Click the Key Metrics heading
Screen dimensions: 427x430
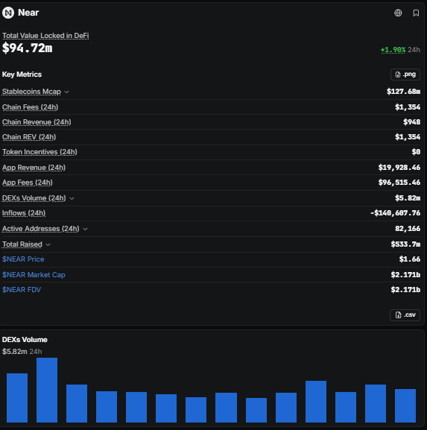[22, 75]
